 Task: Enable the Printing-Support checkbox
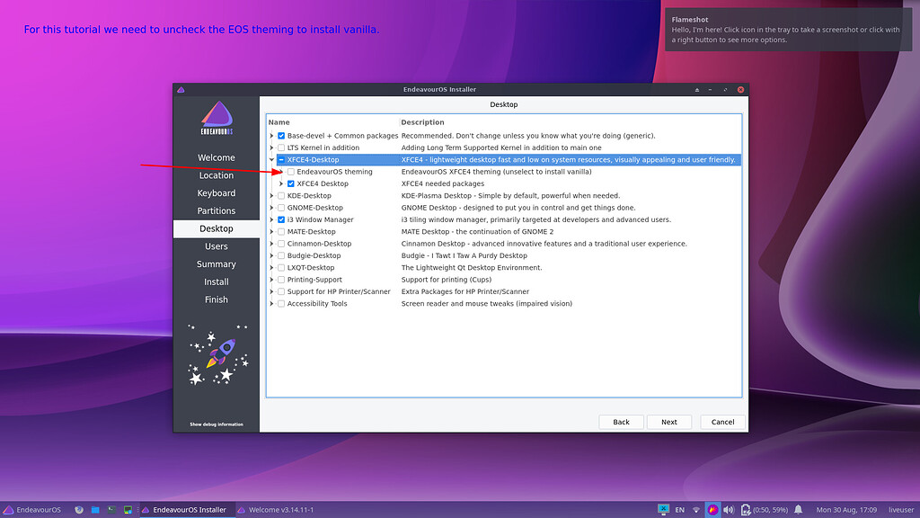(x=281, y=280)
